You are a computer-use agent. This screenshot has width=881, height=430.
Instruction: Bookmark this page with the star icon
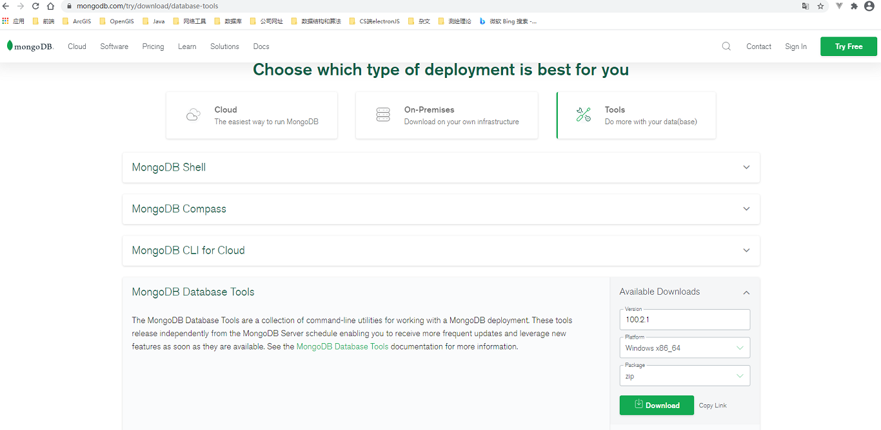tap(820, 6)
